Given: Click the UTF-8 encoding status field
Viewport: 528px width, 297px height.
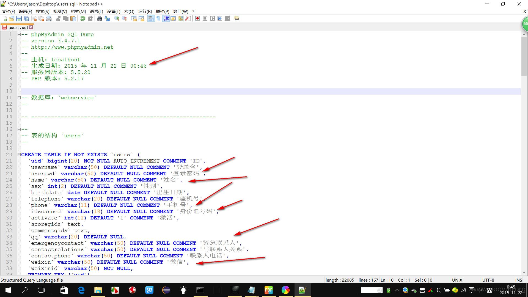Looking at the screenshot, I should coord(488,280).
